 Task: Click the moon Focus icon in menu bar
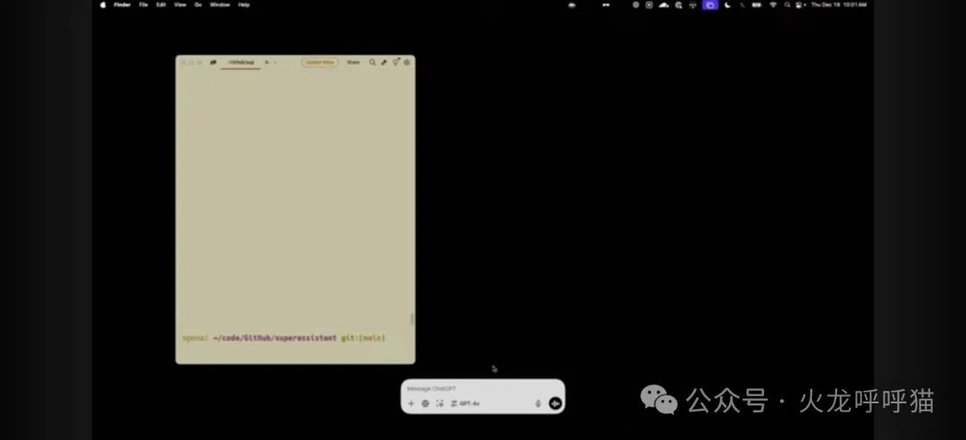pyautogui.click(x=727, y=4)
